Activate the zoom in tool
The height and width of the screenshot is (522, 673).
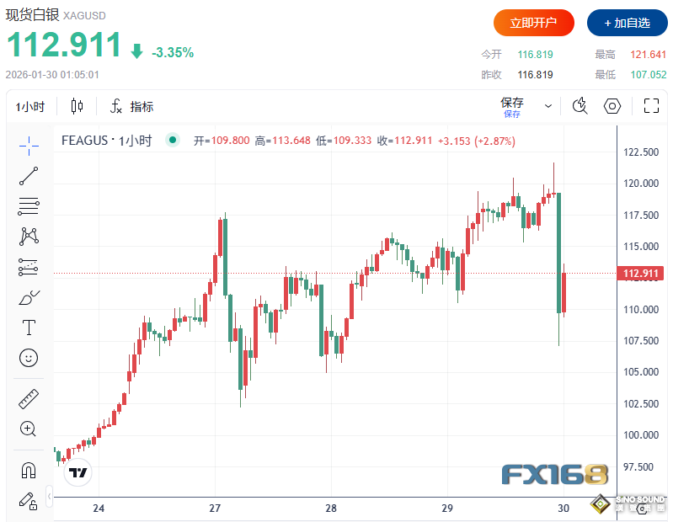coord(29,429)
